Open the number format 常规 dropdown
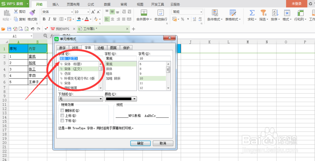This screenshot has width=315, height=161. pyautogui.click(x=201, y=12)
